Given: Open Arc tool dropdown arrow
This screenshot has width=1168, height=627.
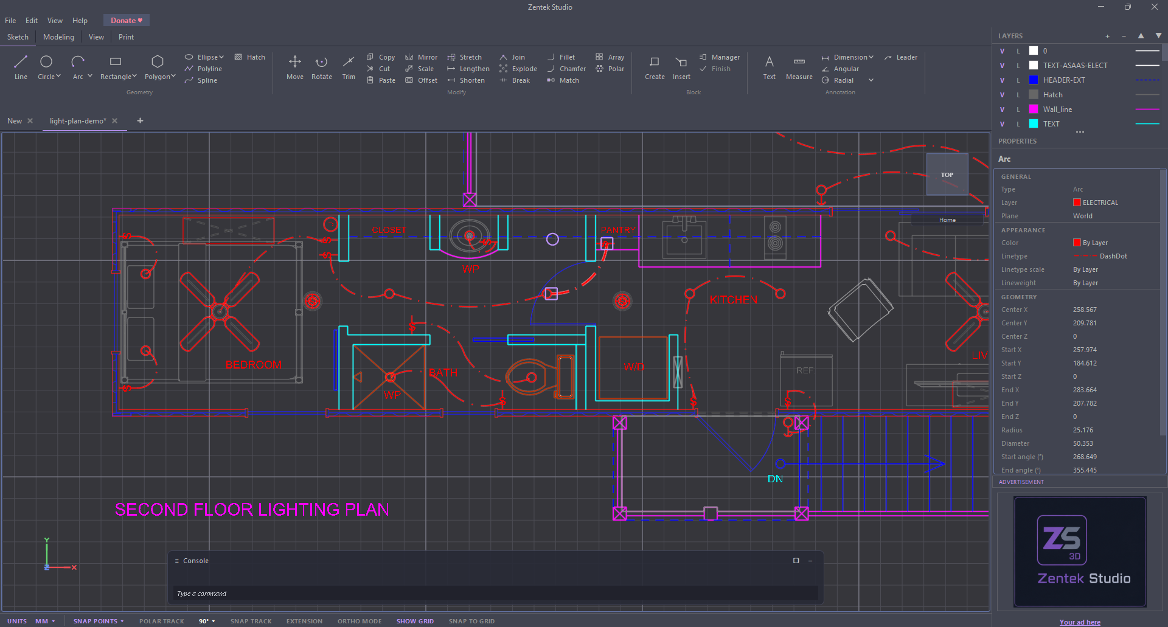Looking at the screenshot, I should coord(90,76).
